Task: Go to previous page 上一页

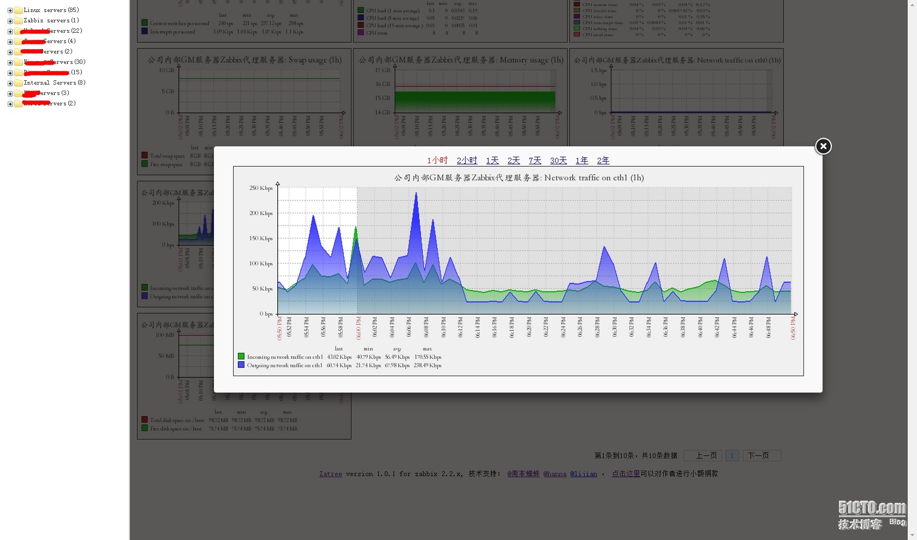Action: (702, 455)
